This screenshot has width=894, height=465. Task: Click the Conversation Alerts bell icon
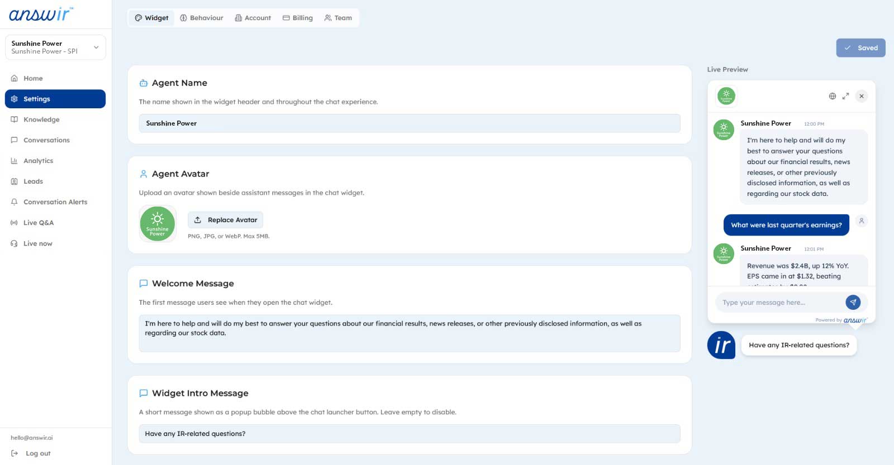pos(15,202)
